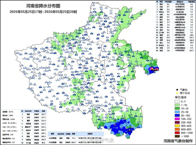Select the dark green 10~25 legend swatch

[177, 109]
